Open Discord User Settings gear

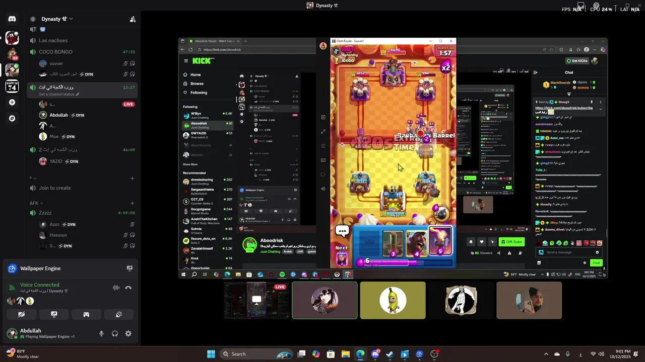point(128,333)
